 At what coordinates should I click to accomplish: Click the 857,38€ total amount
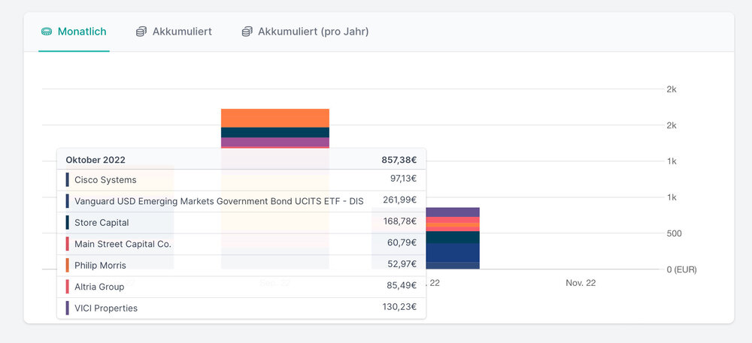(x=399, y=160)
